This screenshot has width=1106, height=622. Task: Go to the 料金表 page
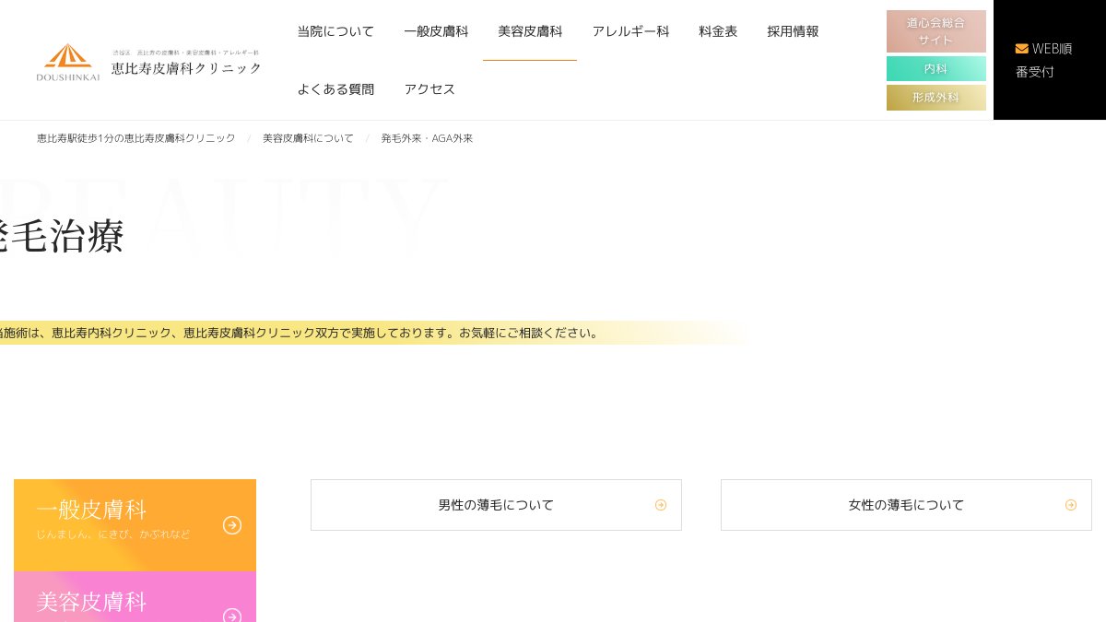pos(718,31)
